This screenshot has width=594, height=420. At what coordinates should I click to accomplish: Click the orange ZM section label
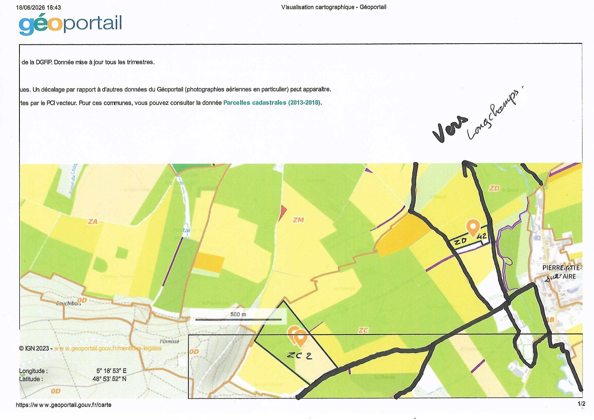tap(298, 220)
